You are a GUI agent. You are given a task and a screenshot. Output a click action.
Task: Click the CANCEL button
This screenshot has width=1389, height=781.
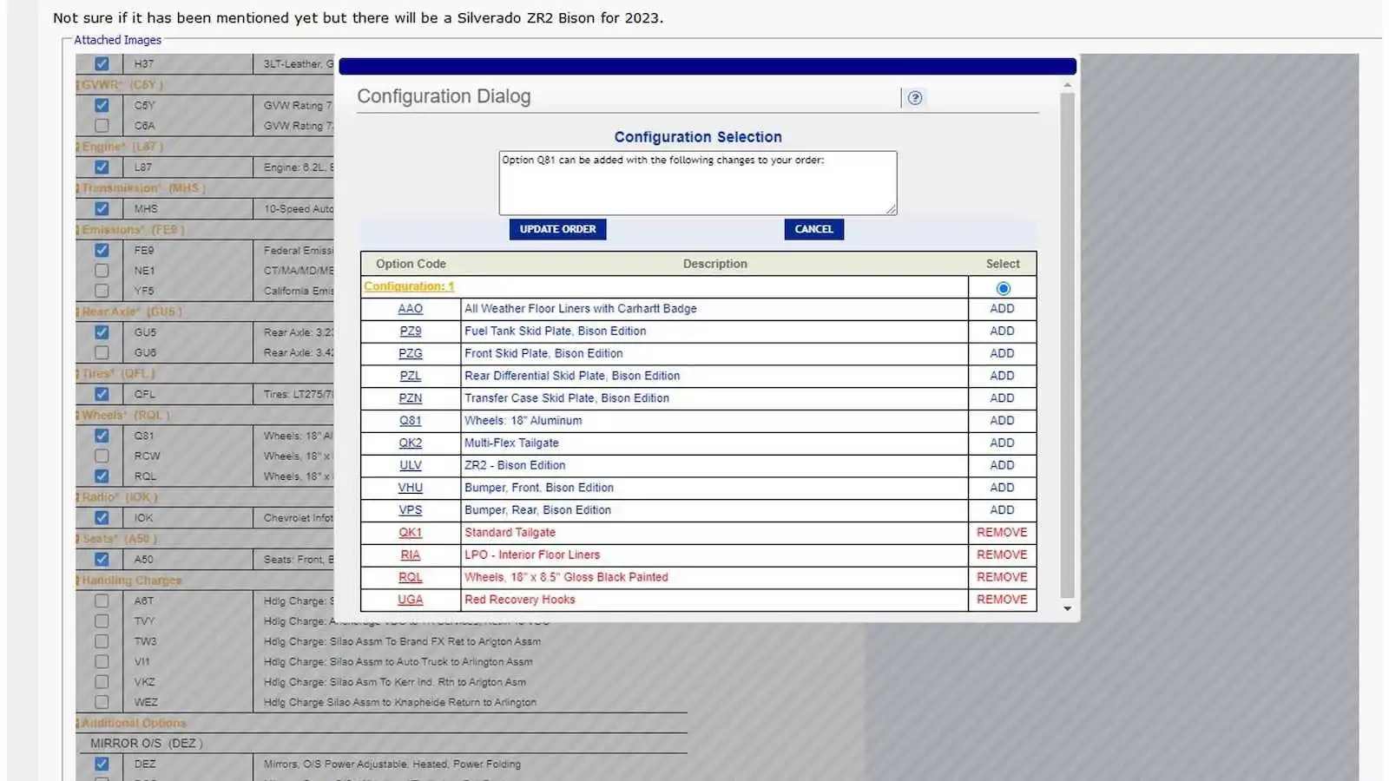[x=813, y=229]
